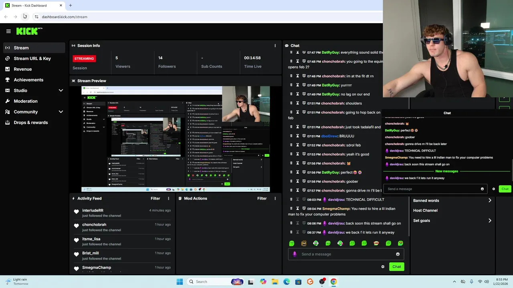Click the microphone icon in system tray
This screenshot has height=288, width=513.
pyautogui.click(x=471, y=282)
